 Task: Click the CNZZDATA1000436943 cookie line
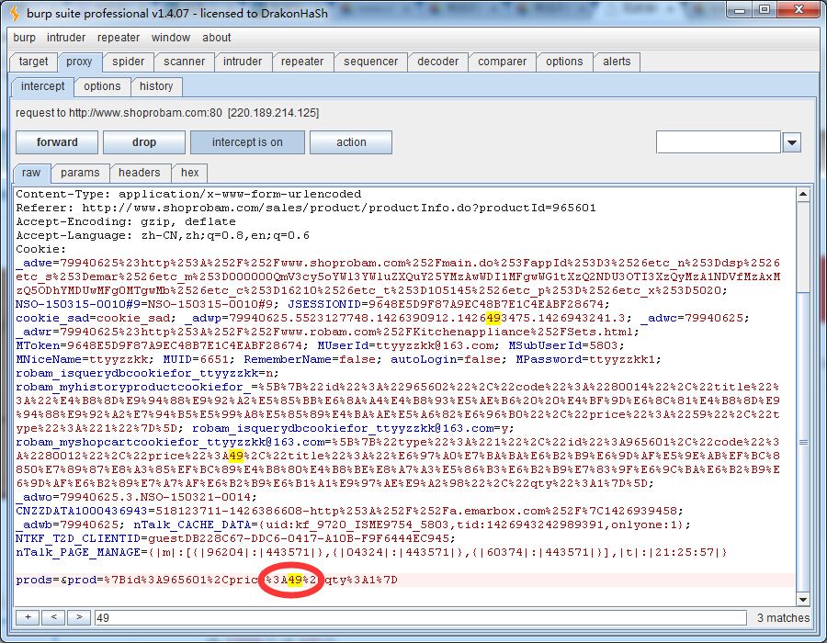[349, 511]
